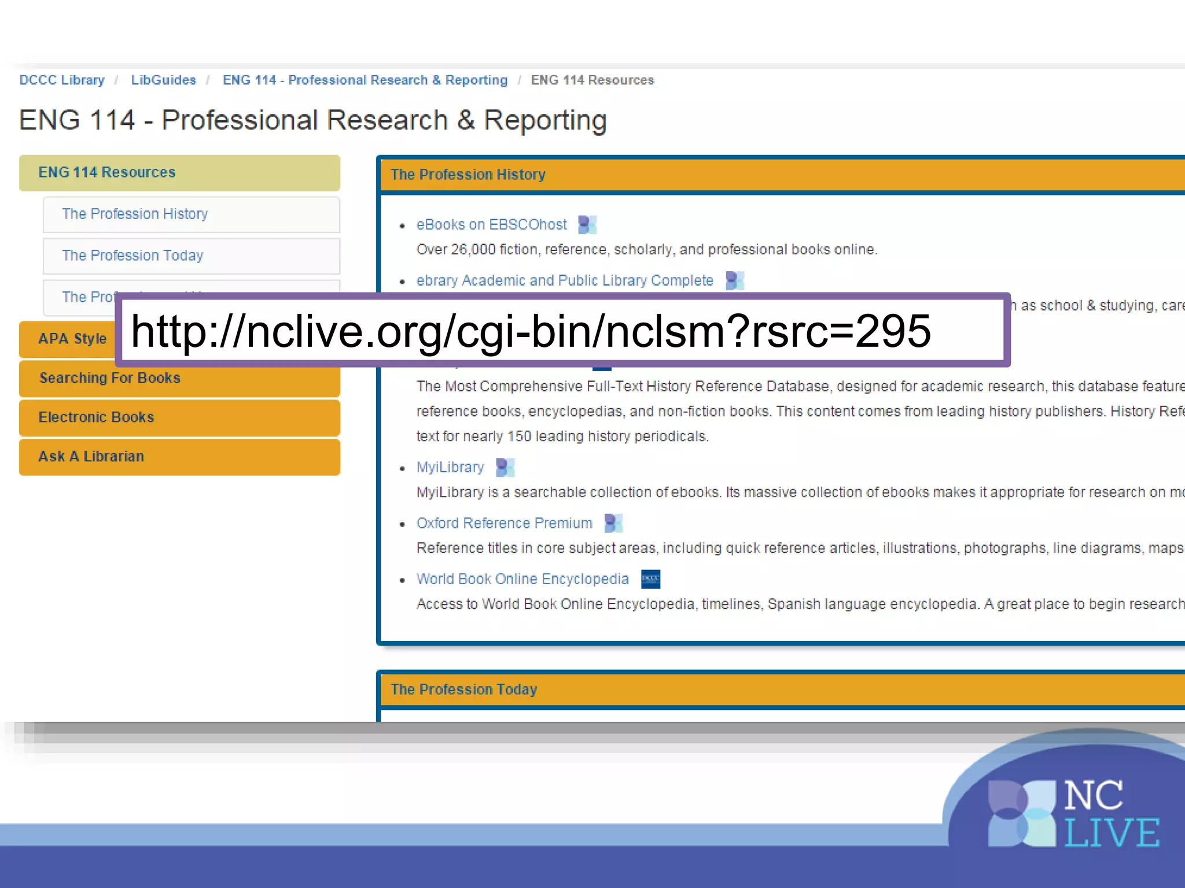The image size is (1185, 888).
Task: Click The Profession History box header
Action: coord(783,175)
